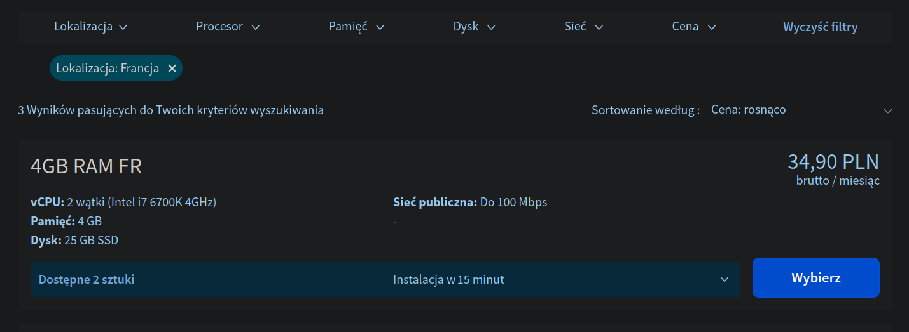Click the Sortowanie według label

(x=645, y=110)
